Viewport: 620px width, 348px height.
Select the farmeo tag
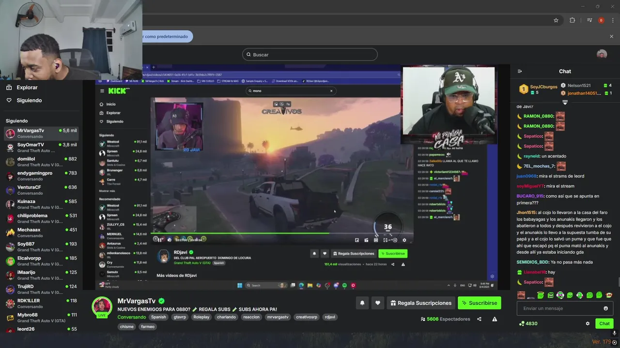click(x=147, y=327)
